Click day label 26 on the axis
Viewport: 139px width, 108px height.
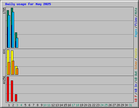pos(110,105)
